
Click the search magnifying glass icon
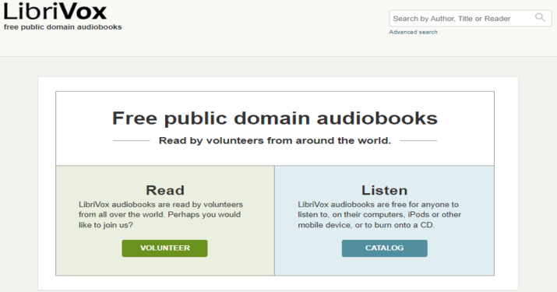tap(540, 17)
